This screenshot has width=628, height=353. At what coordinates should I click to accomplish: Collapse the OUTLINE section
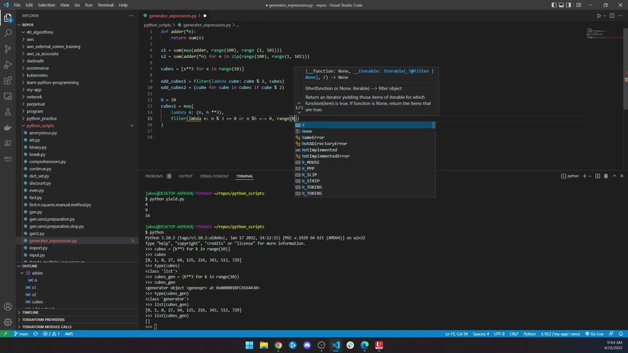coord(29,266)
